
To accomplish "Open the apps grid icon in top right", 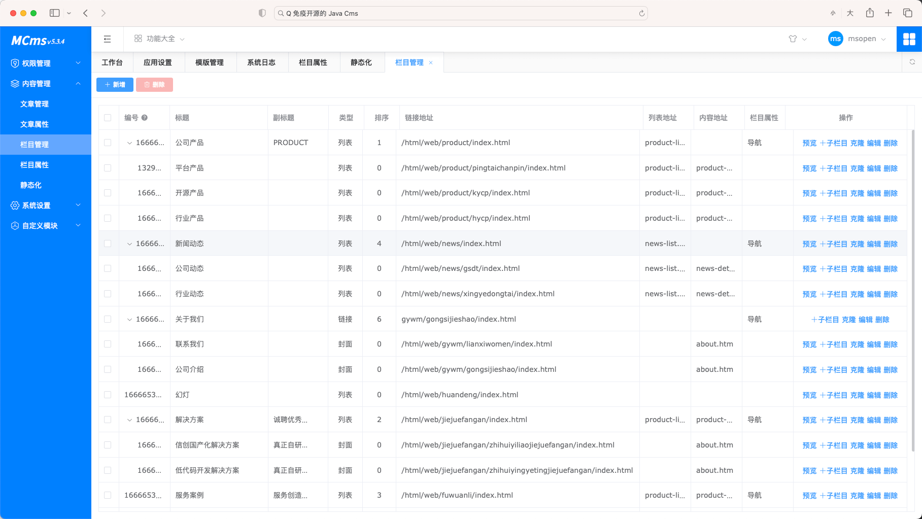I will pos(909,39).
